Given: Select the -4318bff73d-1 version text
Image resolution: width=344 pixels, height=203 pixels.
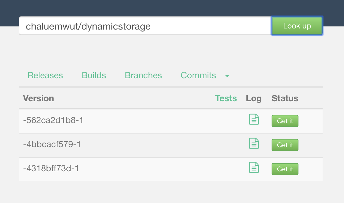Looking at the screenshot, I should 51,168.
